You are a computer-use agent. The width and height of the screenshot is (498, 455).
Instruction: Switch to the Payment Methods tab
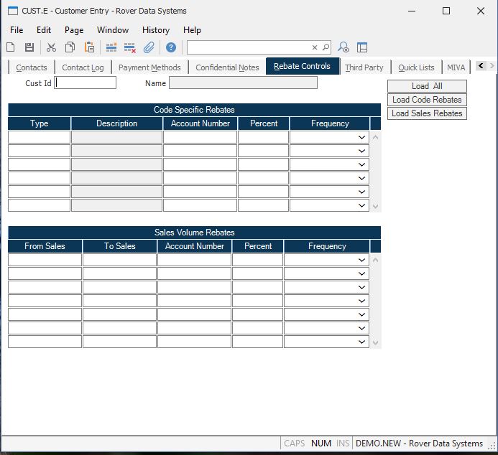(149, 67)
